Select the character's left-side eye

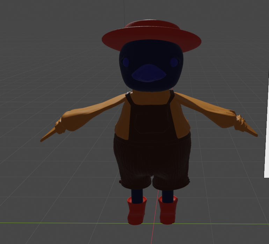click(x=125, y=62)
